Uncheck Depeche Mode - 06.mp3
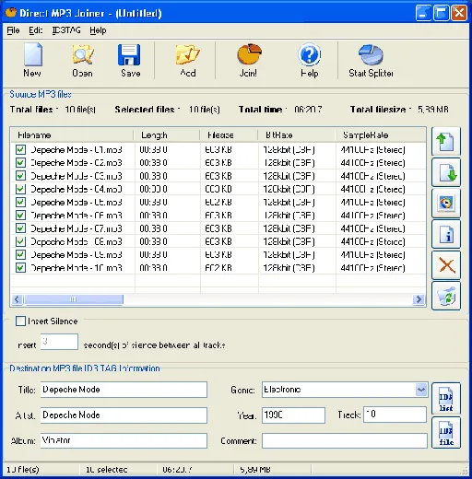 click(20, 216)
